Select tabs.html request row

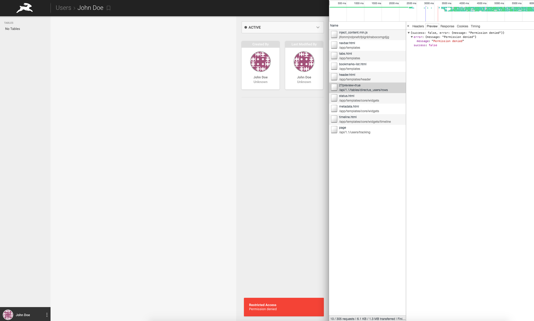coord(367,56)
